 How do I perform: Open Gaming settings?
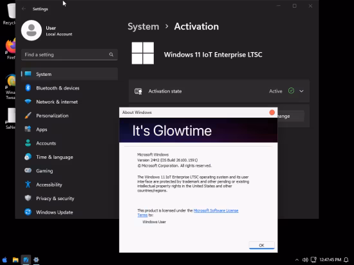(x=70, y=170)
